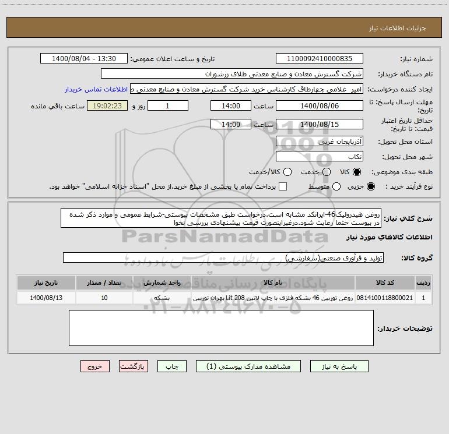
Task: Choose the جزیی purchase type radio
Action: point(370,187)
